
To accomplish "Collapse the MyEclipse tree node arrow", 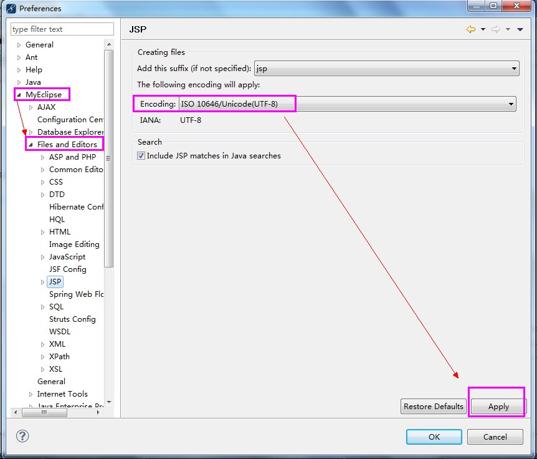I will pyautogui.click(x=19, y=95).
